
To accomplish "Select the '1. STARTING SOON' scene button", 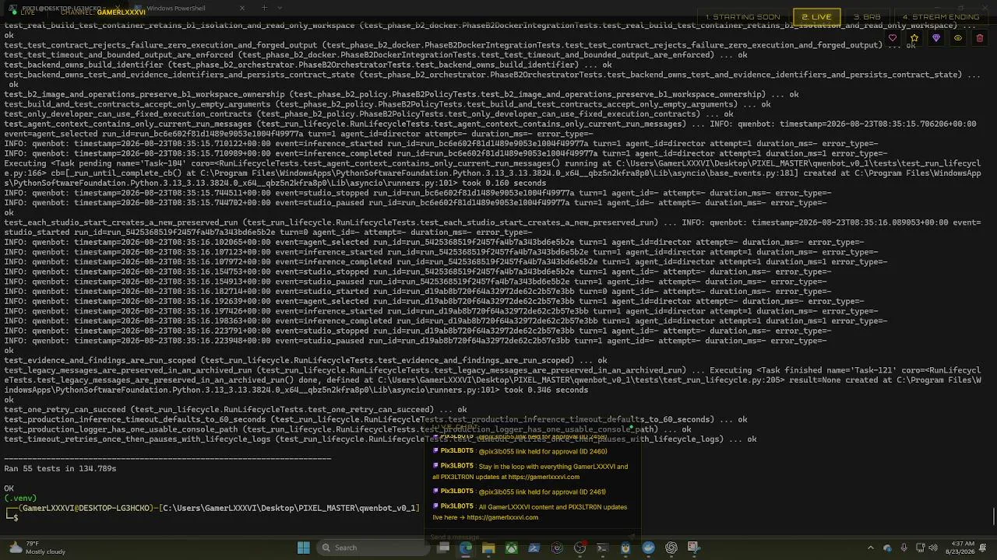I will [x=742, y=16].
